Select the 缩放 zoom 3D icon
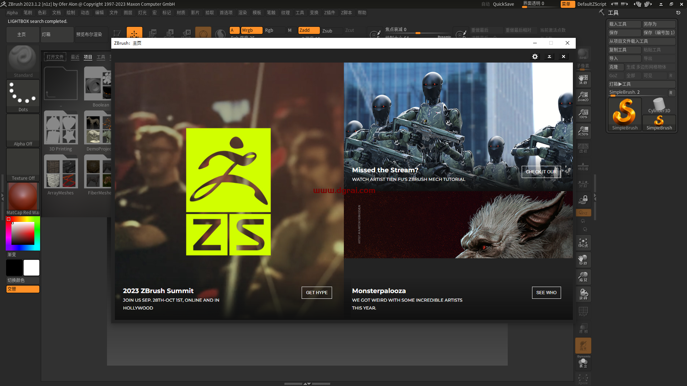This screenshot has height=386, width=687. point(583,277)
